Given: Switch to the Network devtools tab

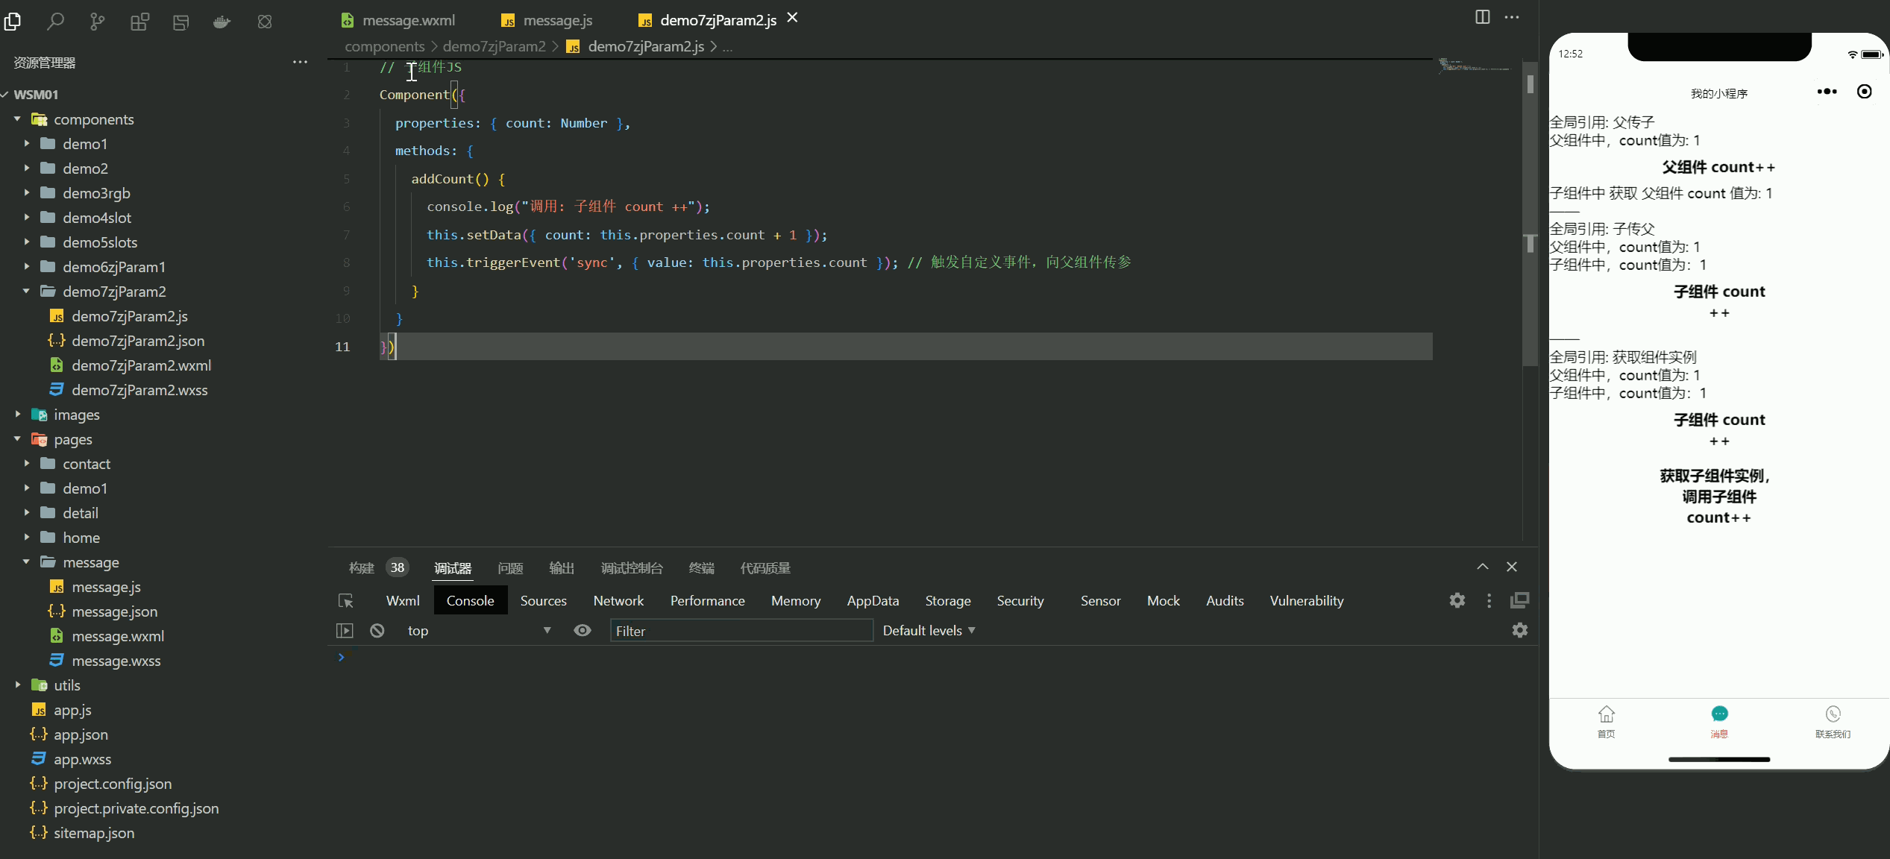Looking at the screenshot, I should (618, 601).
